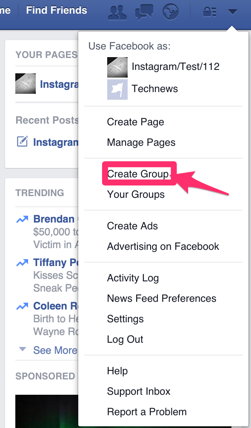Open Your Groups from menu

pos(136,195)
